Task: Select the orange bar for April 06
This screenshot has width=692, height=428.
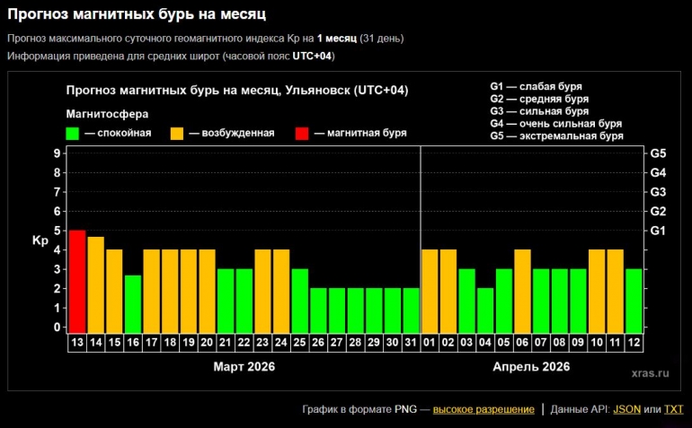Action: tap(522, 291)
